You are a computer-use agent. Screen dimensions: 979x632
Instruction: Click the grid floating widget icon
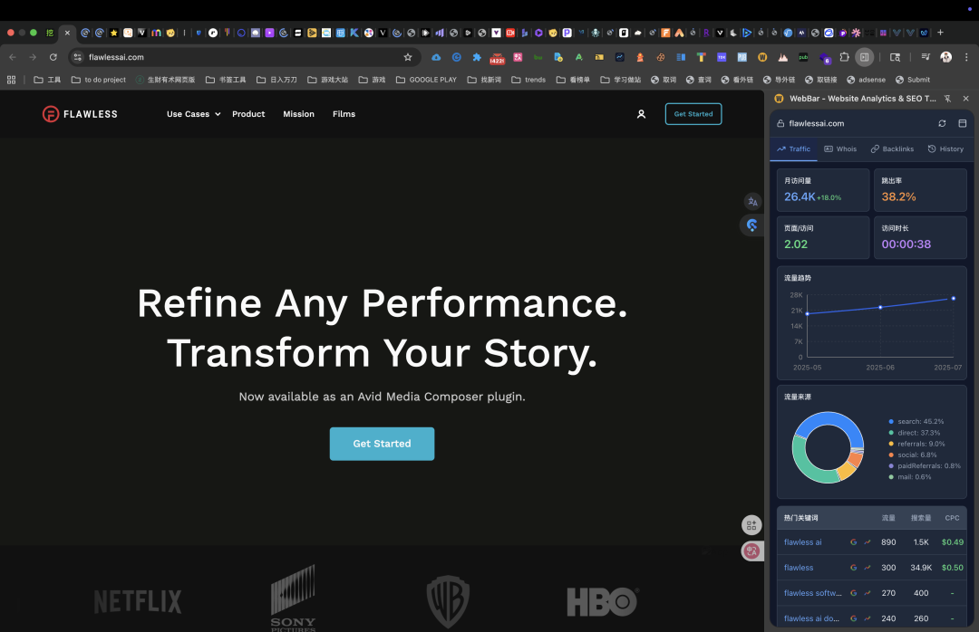coord(751,525)
